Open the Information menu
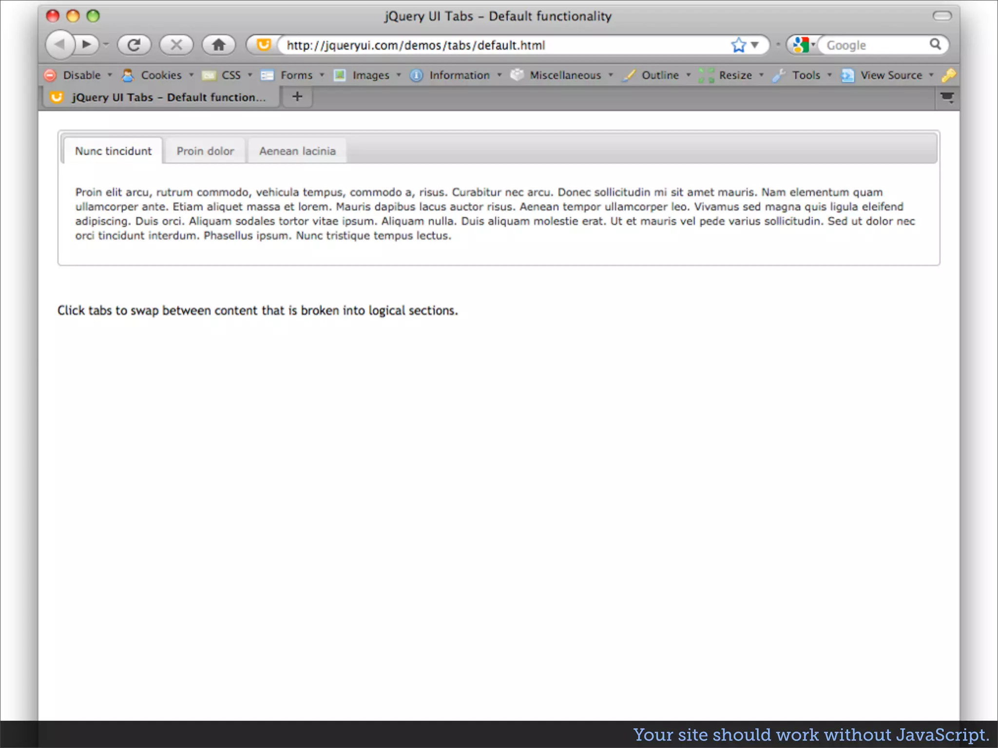 (x=465, y=75)
